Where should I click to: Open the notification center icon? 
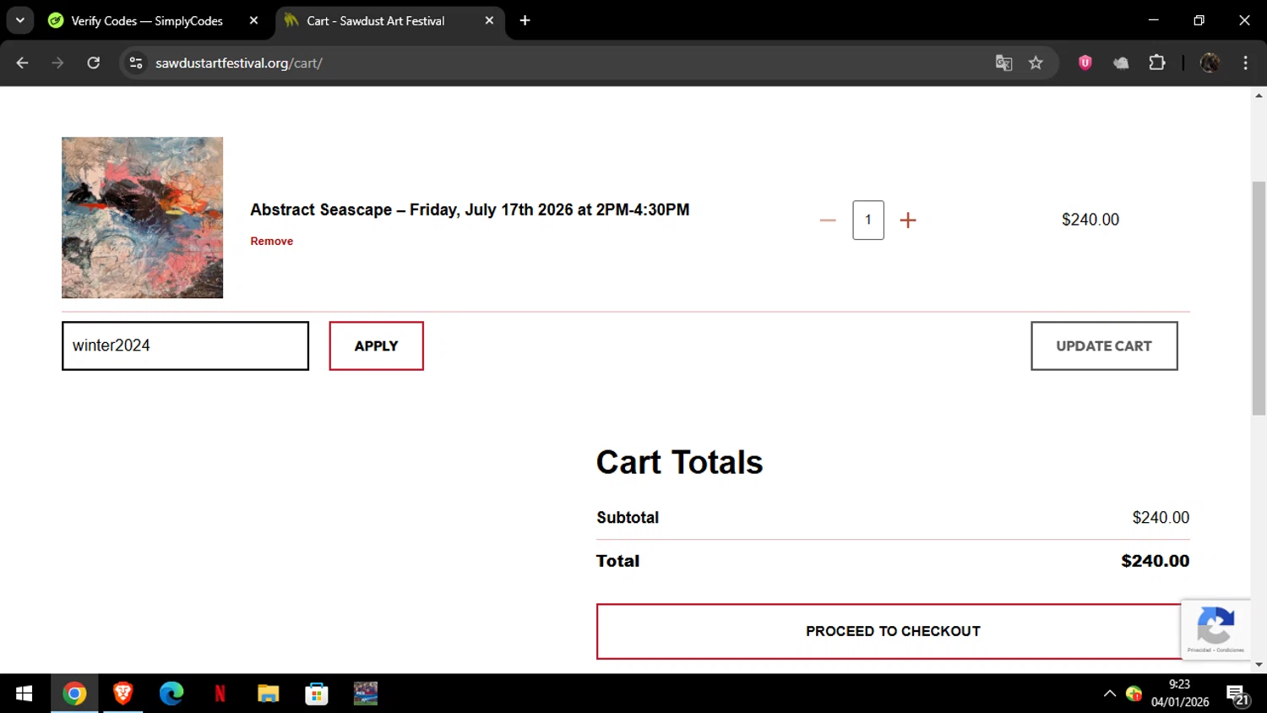click(x=1238, y=695)
